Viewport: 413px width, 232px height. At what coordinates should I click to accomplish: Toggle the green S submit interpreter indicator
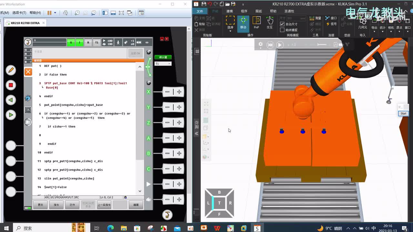pos(71,42)
